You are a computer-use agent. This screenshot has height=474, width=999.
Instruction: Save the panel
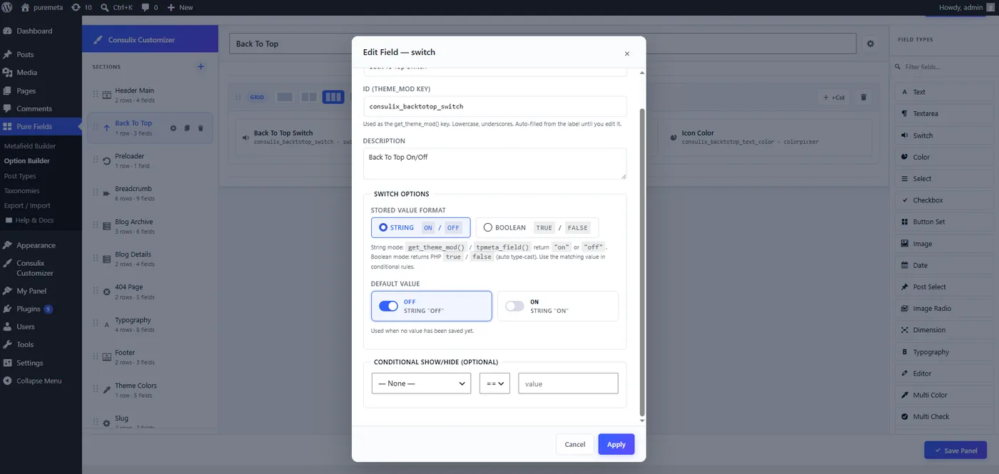pyautogui.click(x=955, y=450)
